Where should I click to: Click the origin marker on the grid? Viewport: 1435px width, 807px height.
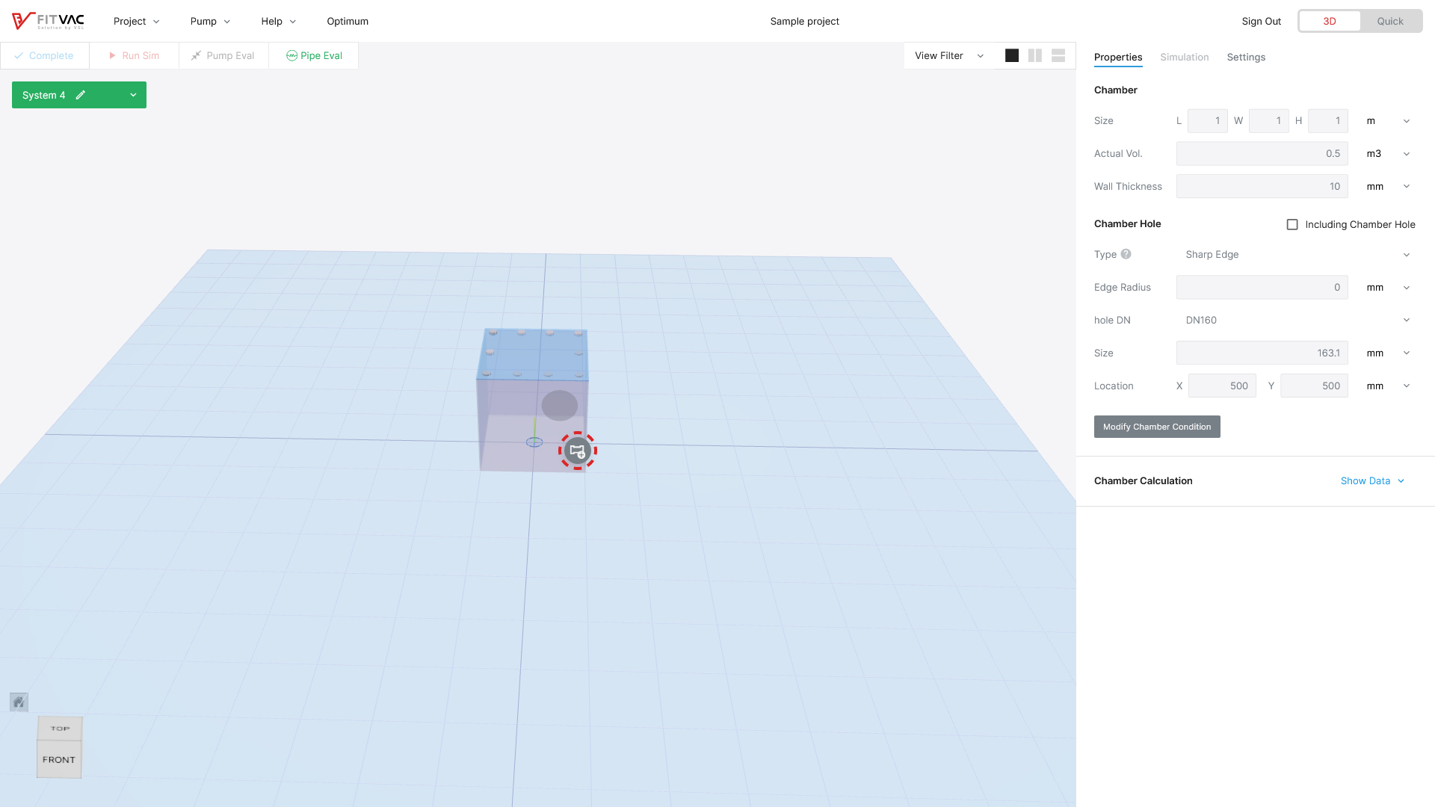(534, 442)
